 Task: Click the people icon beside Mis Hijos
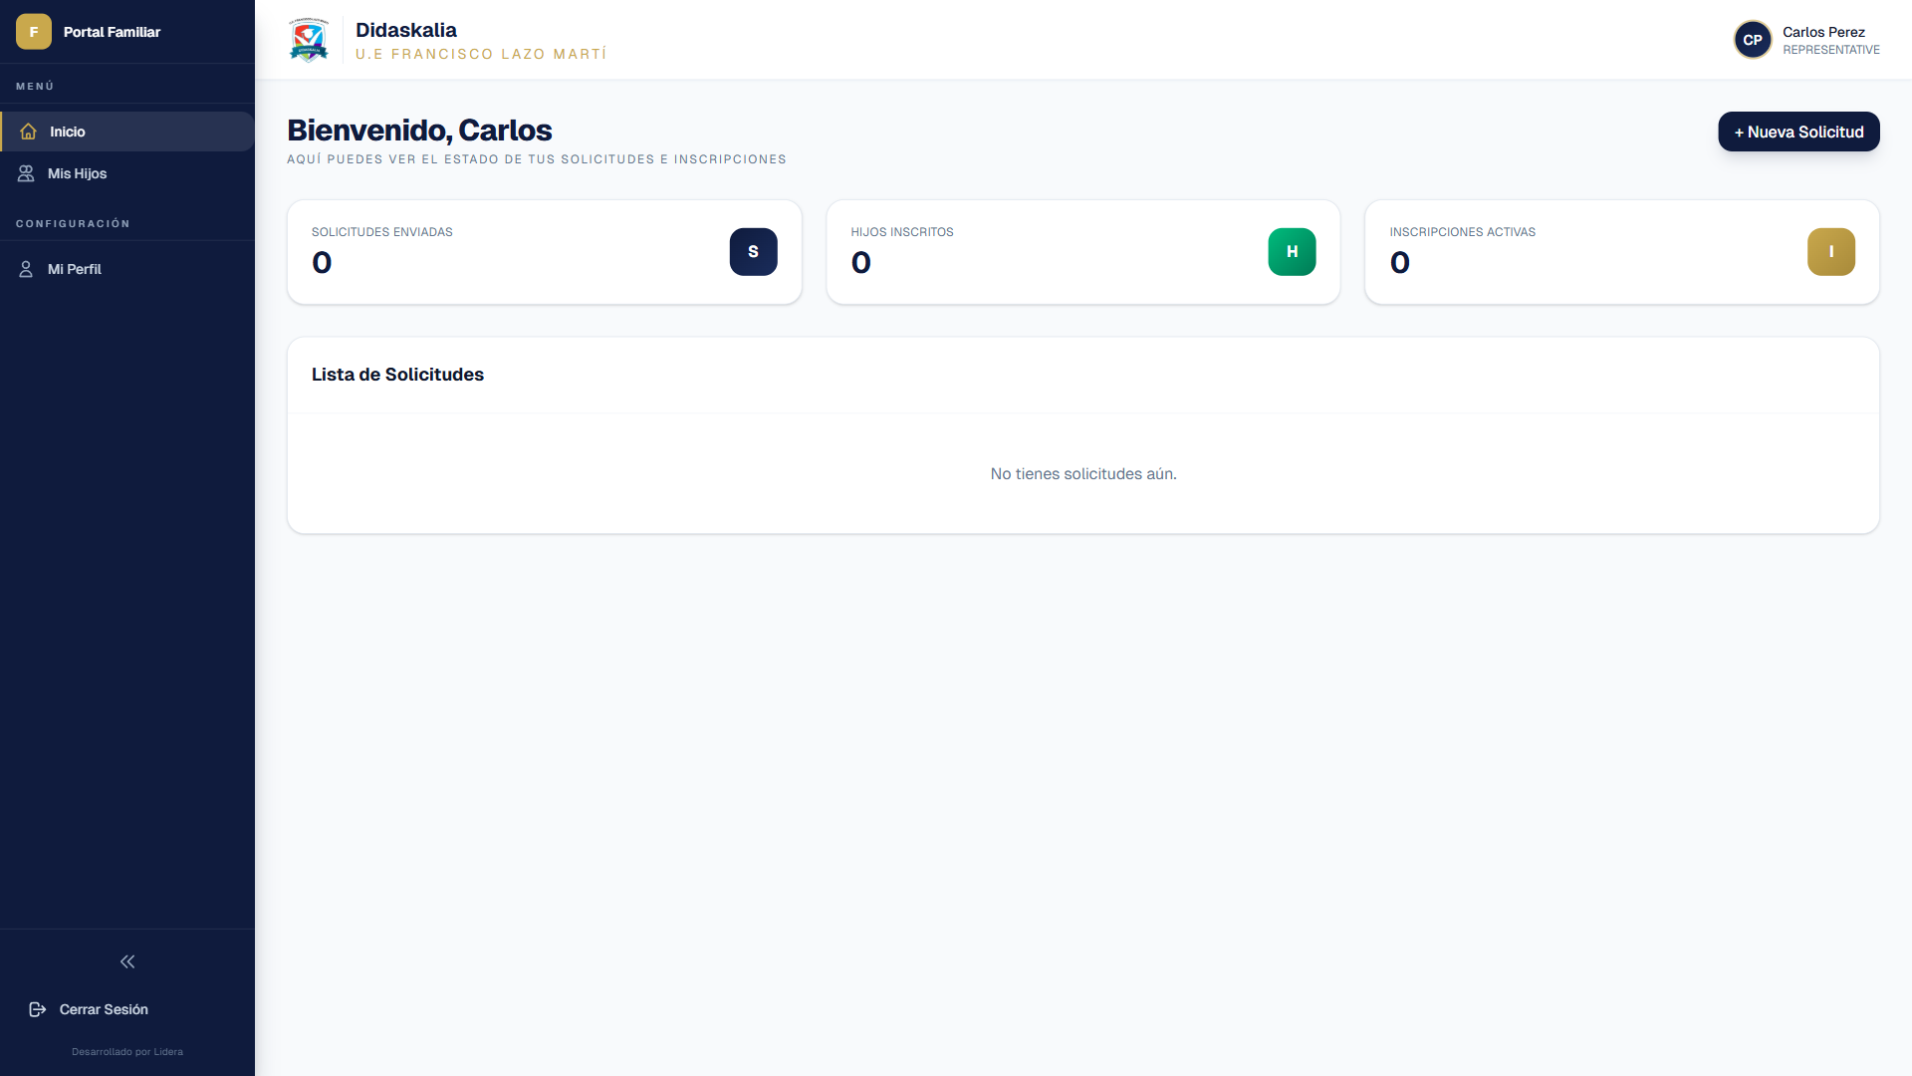[26, 173]
